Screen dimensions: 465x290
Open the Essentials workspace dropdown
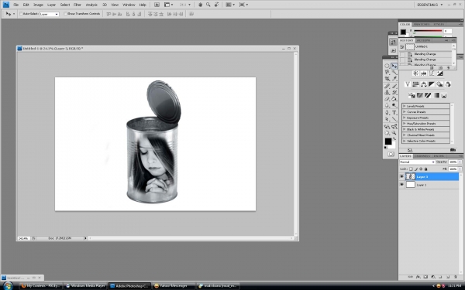[x=429, y=5]
